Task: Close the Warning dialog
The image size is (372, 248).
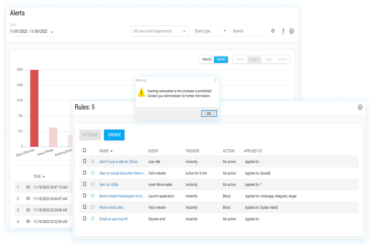Action: click(x=216, y=80)
